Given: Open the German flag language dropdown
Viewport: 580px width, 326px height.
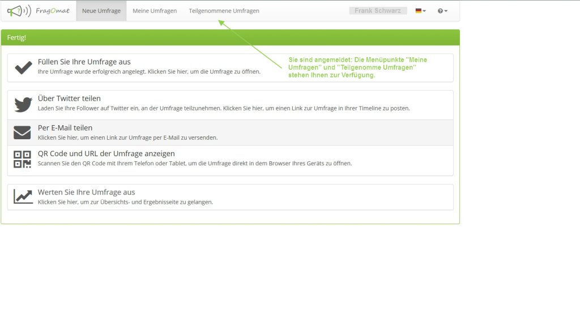Looking at the screenshot, I should (421, 11).
